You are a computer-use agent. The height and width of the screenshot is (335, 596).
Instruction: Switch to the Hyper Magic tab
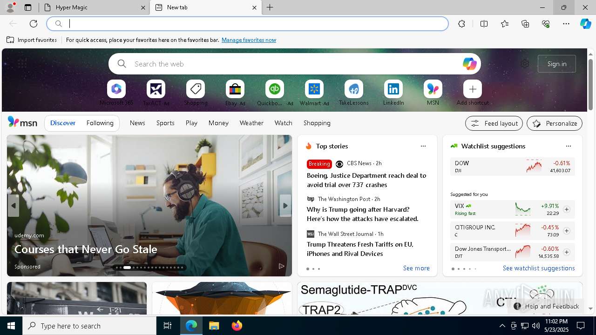94,7
